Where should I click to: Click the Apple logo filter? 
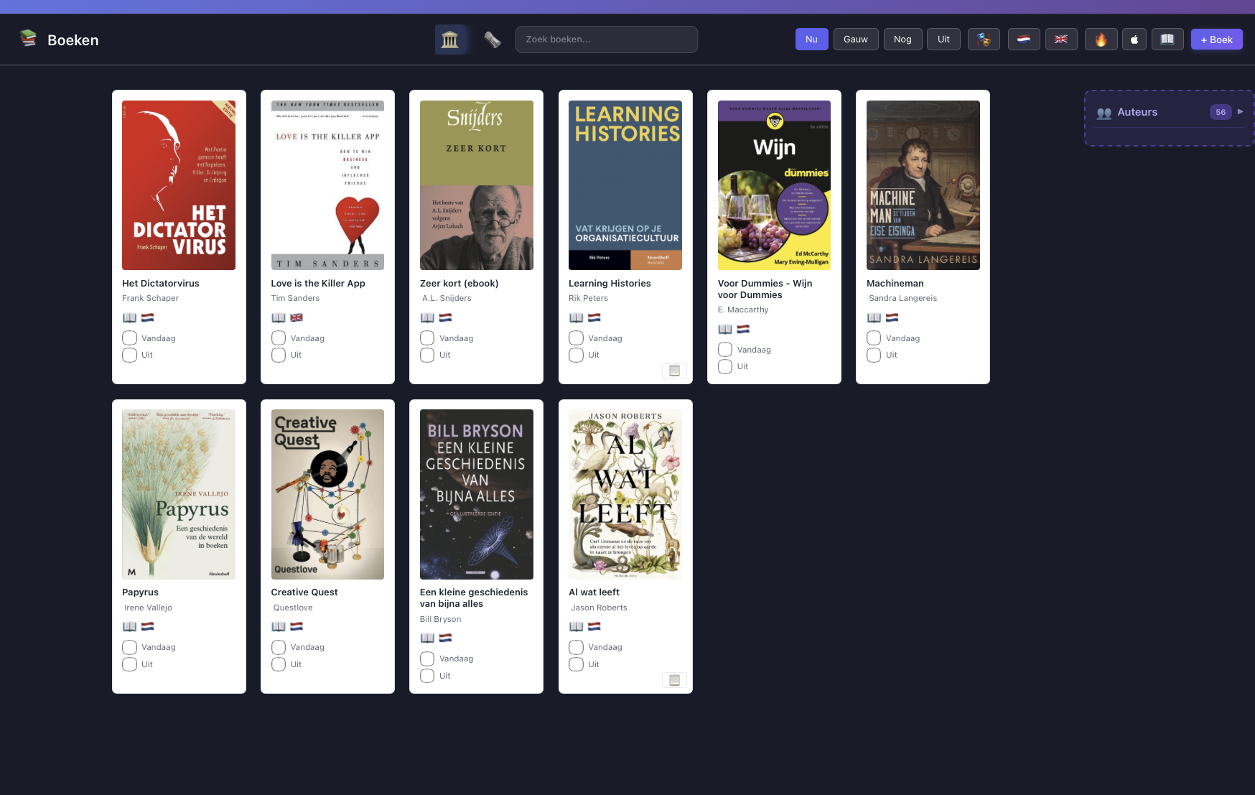pyautogui.click(x=1134, y=39)
